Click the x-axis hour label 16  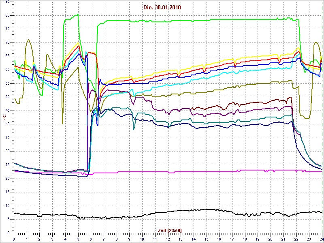coord(219,239)
